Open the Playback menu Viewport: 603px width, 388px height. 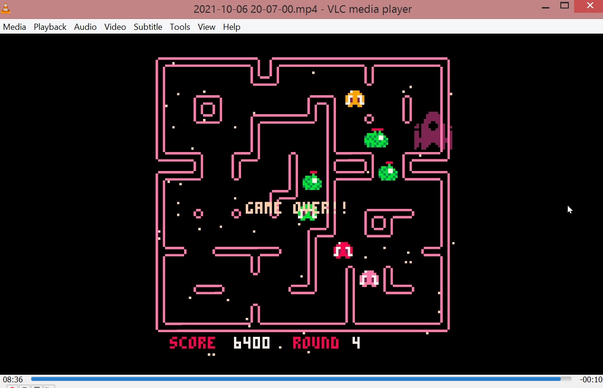click(50, 27)
